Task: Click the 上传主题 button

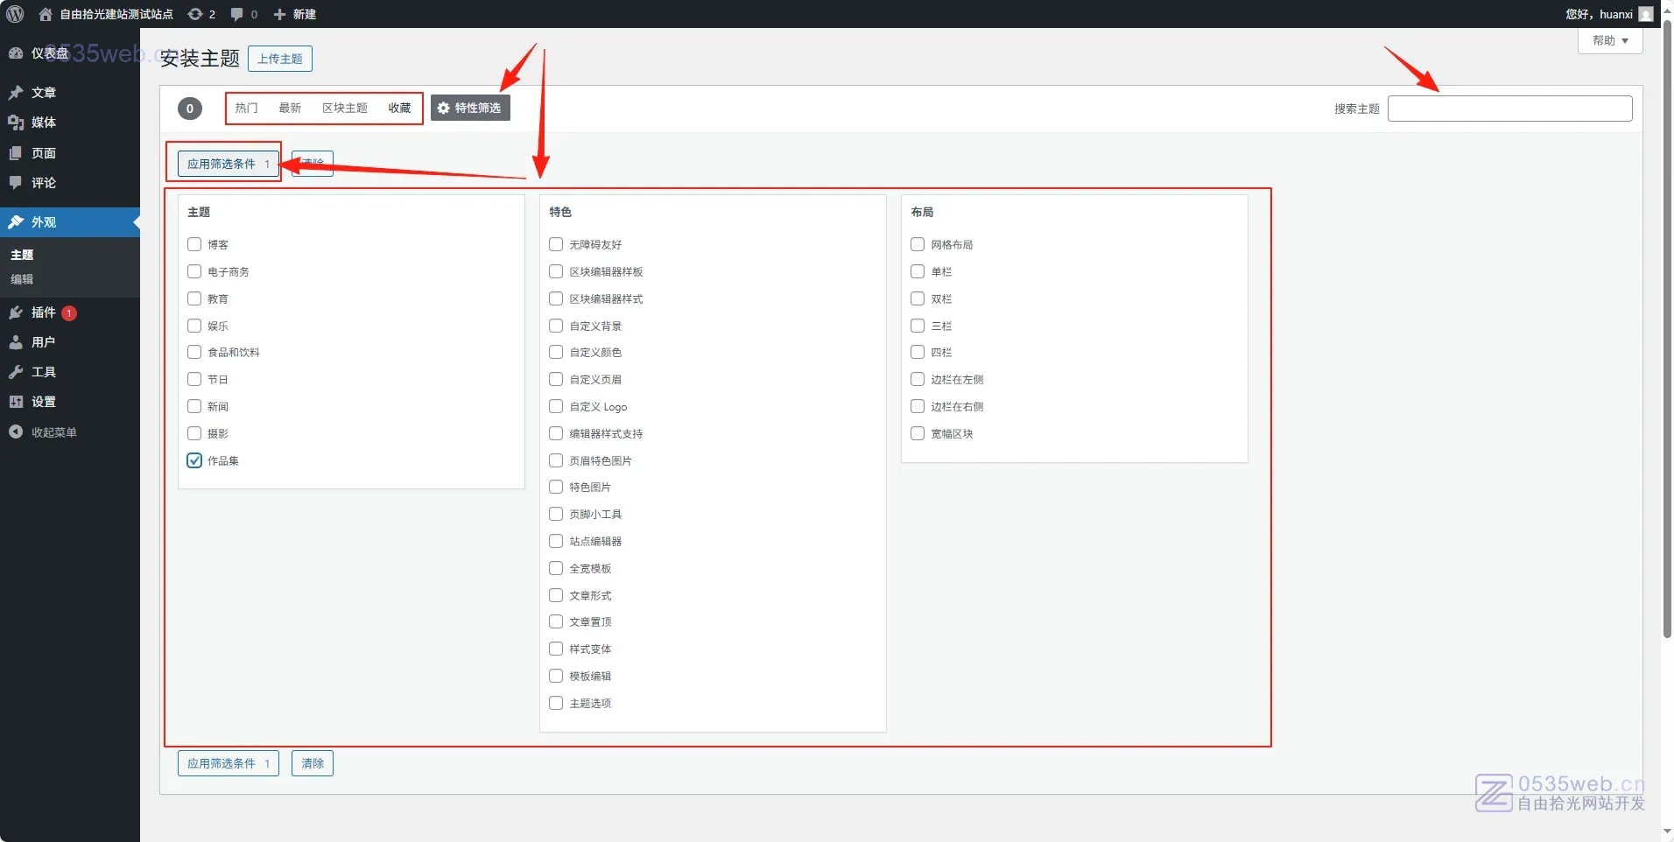Action: click(x=279, y=59)
